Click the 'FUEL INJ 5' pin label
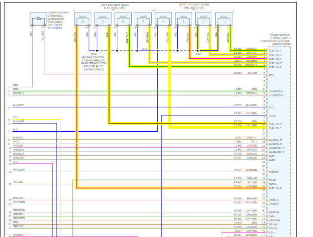This screenshot has width=313, height=237. tap(275, 124)
